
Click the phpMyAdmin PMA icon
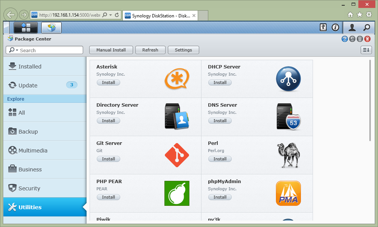point(288,193)
